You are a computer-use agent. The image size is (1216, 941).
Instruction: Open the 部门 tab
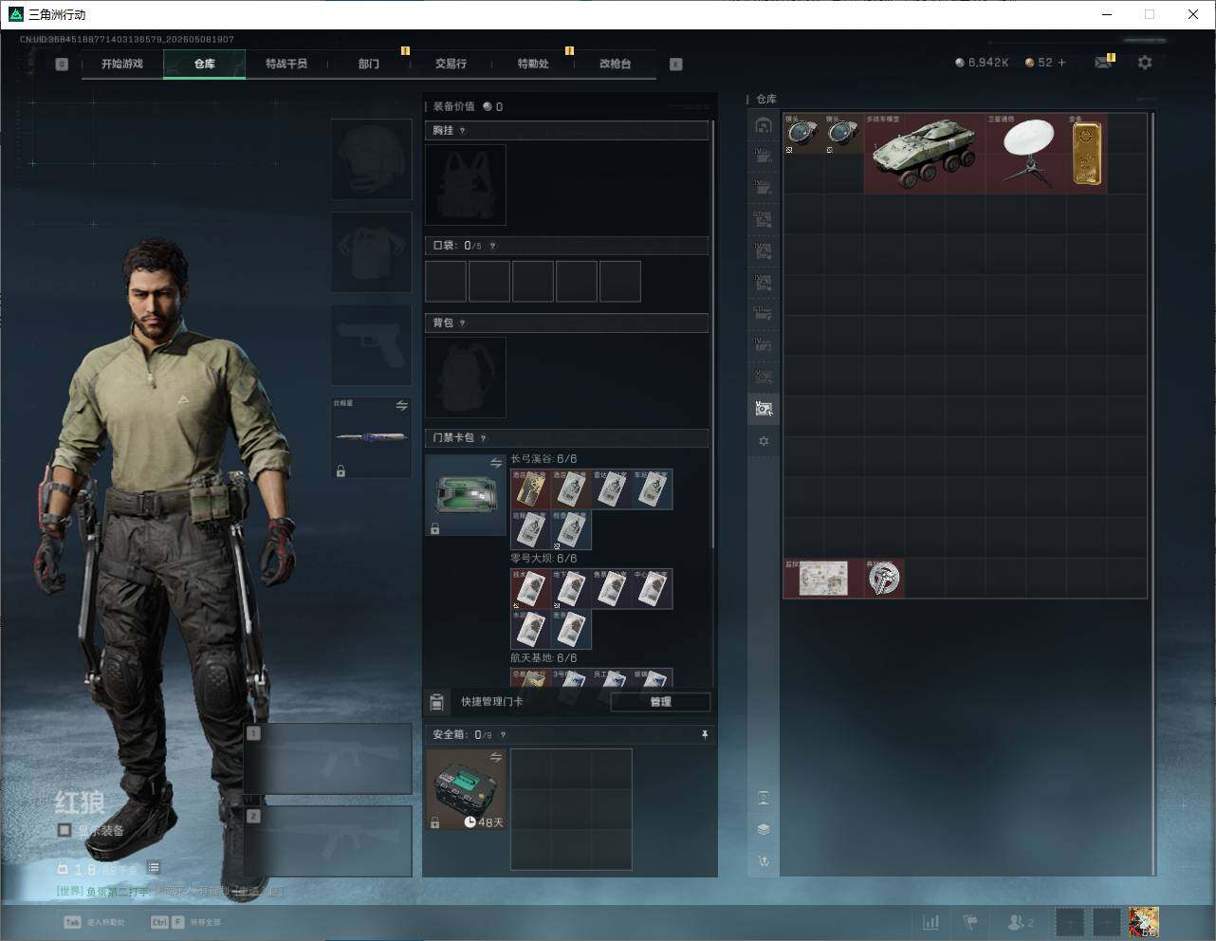click(x=369, y=64)
